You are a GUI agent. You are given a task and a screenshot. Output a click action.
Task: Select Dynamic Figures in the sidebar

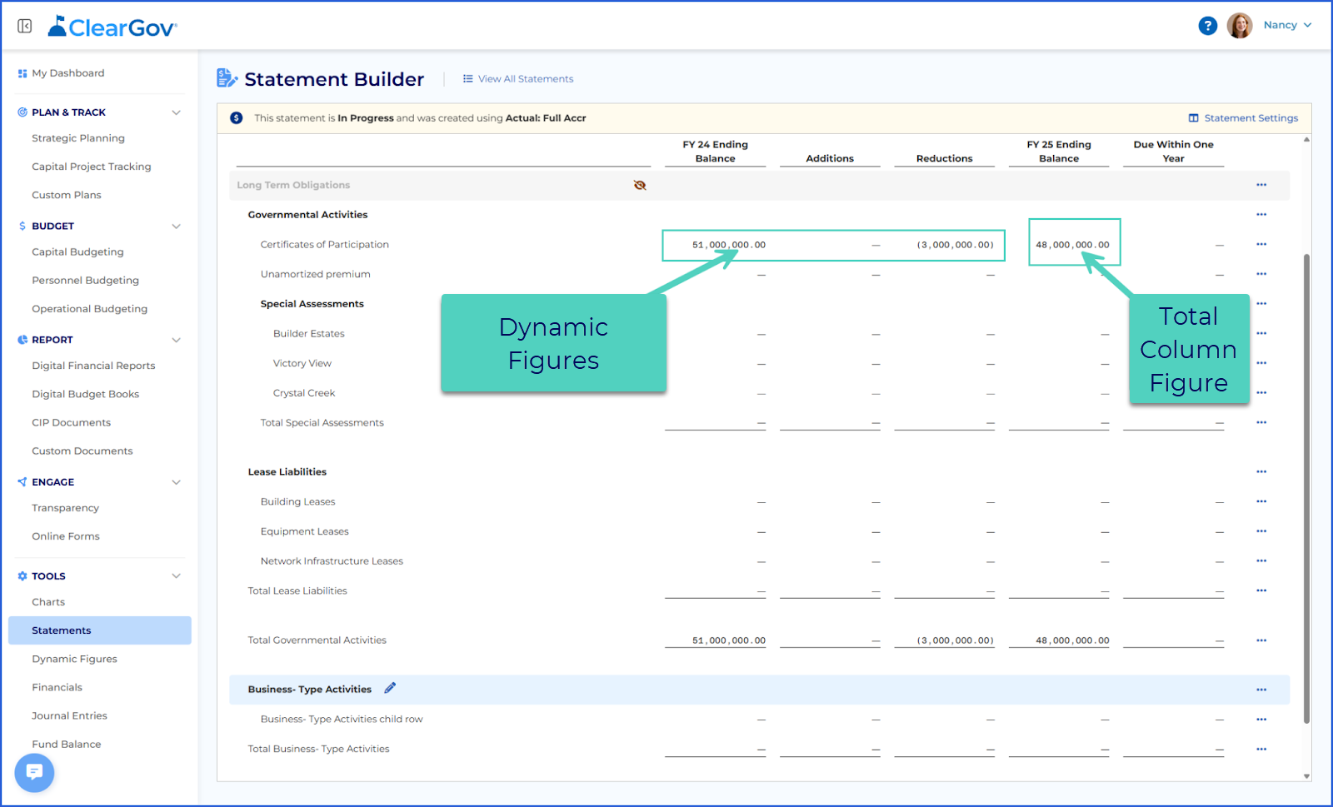74,659
